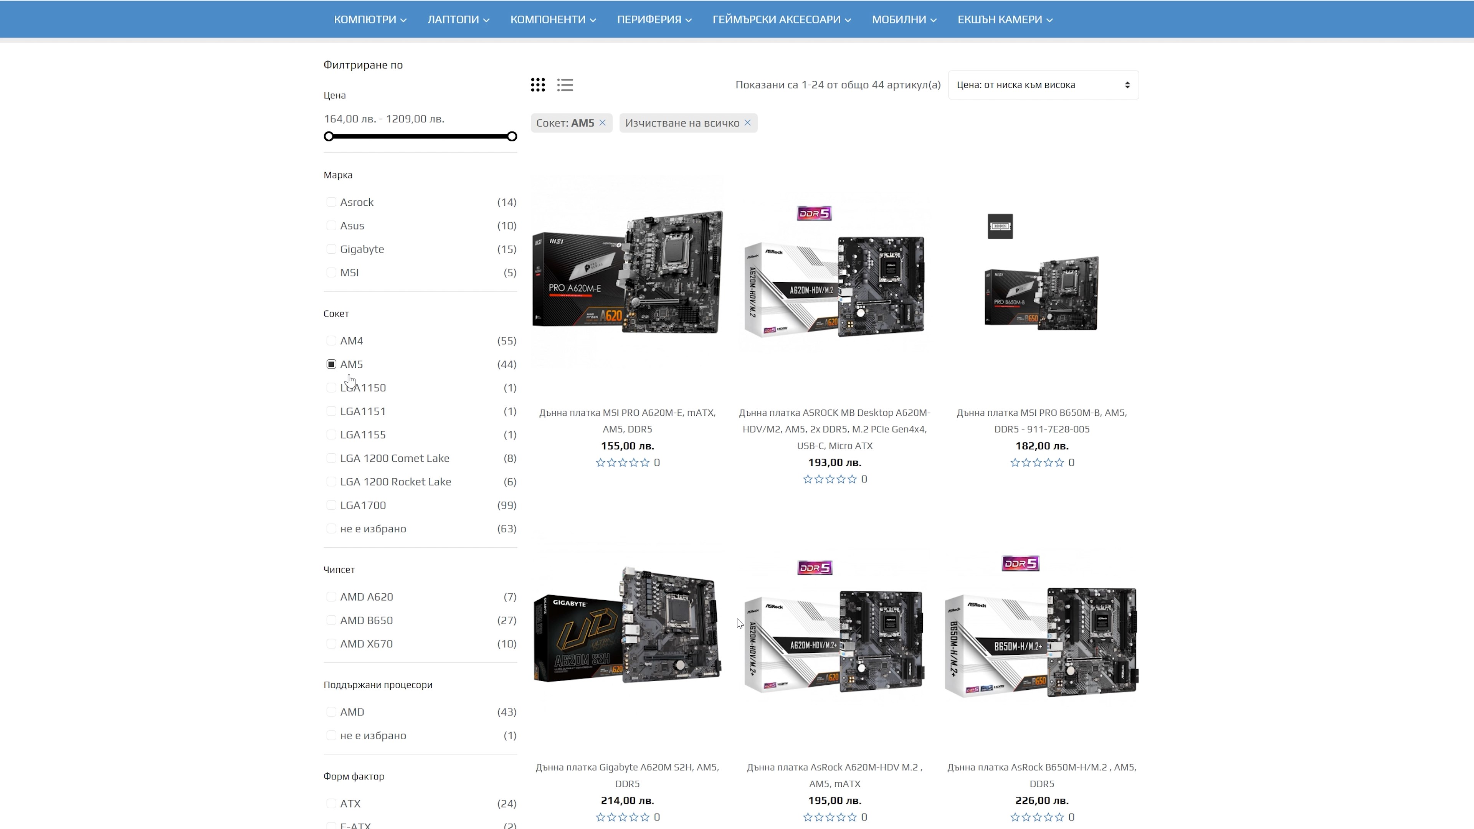Expand the МОБИЛНИ menu
Viewport: 1474px width, 829px height.
[904, 20]
